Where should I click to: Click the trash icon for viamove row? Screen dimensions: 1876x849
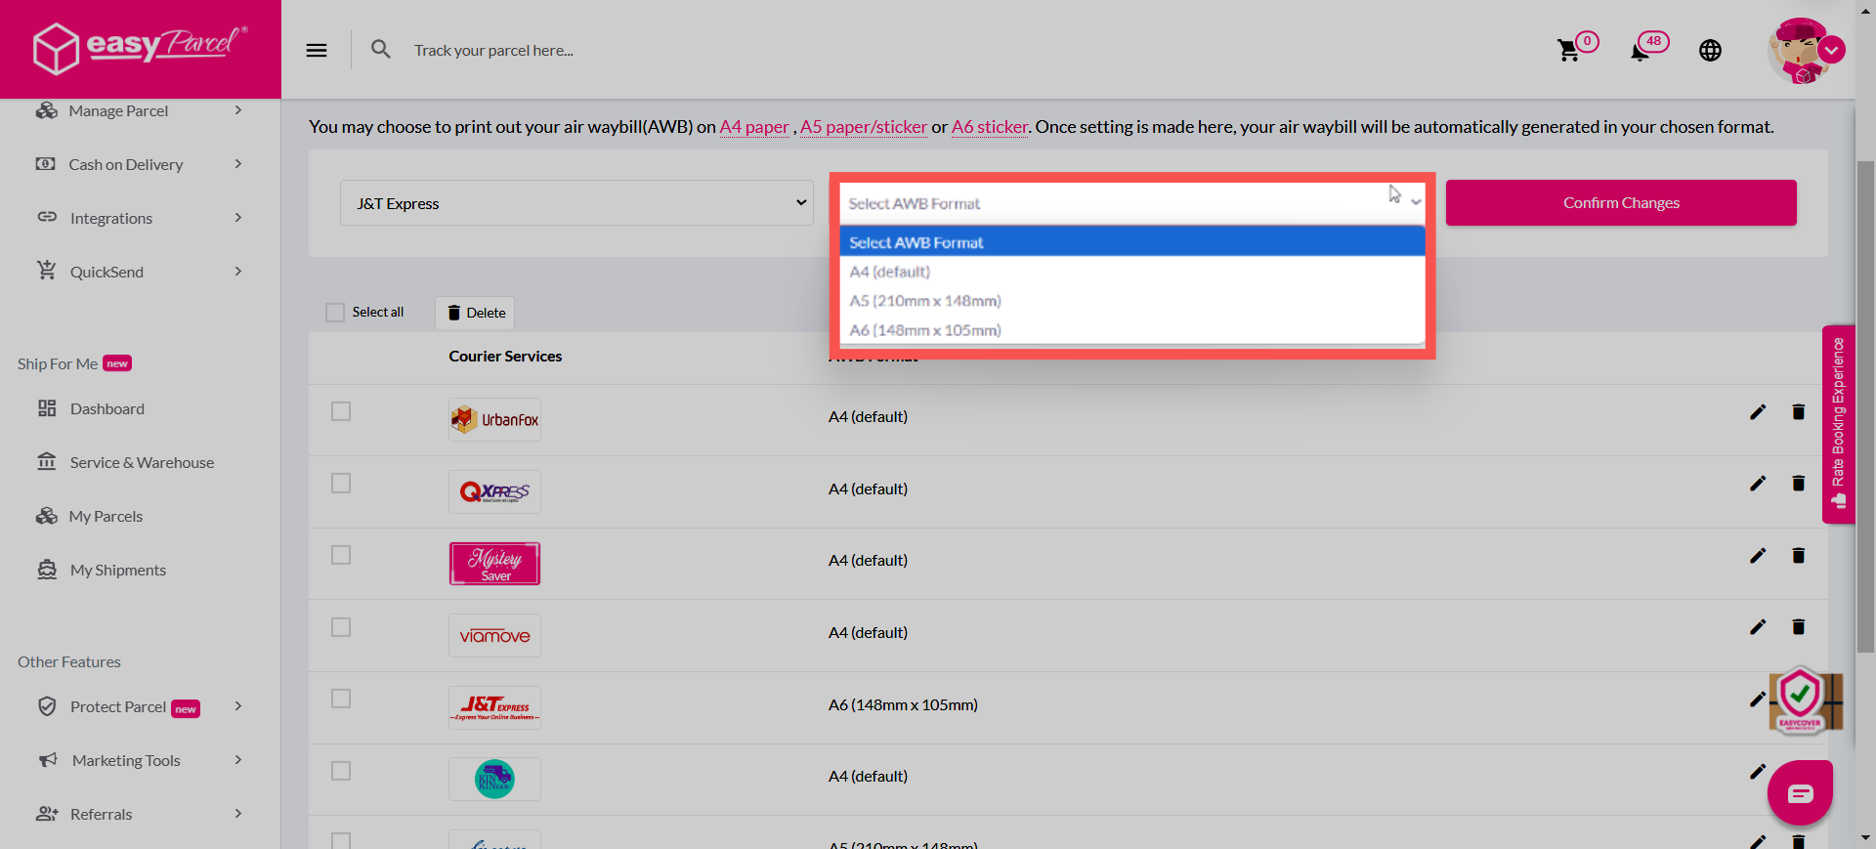tap(1798, 626)
